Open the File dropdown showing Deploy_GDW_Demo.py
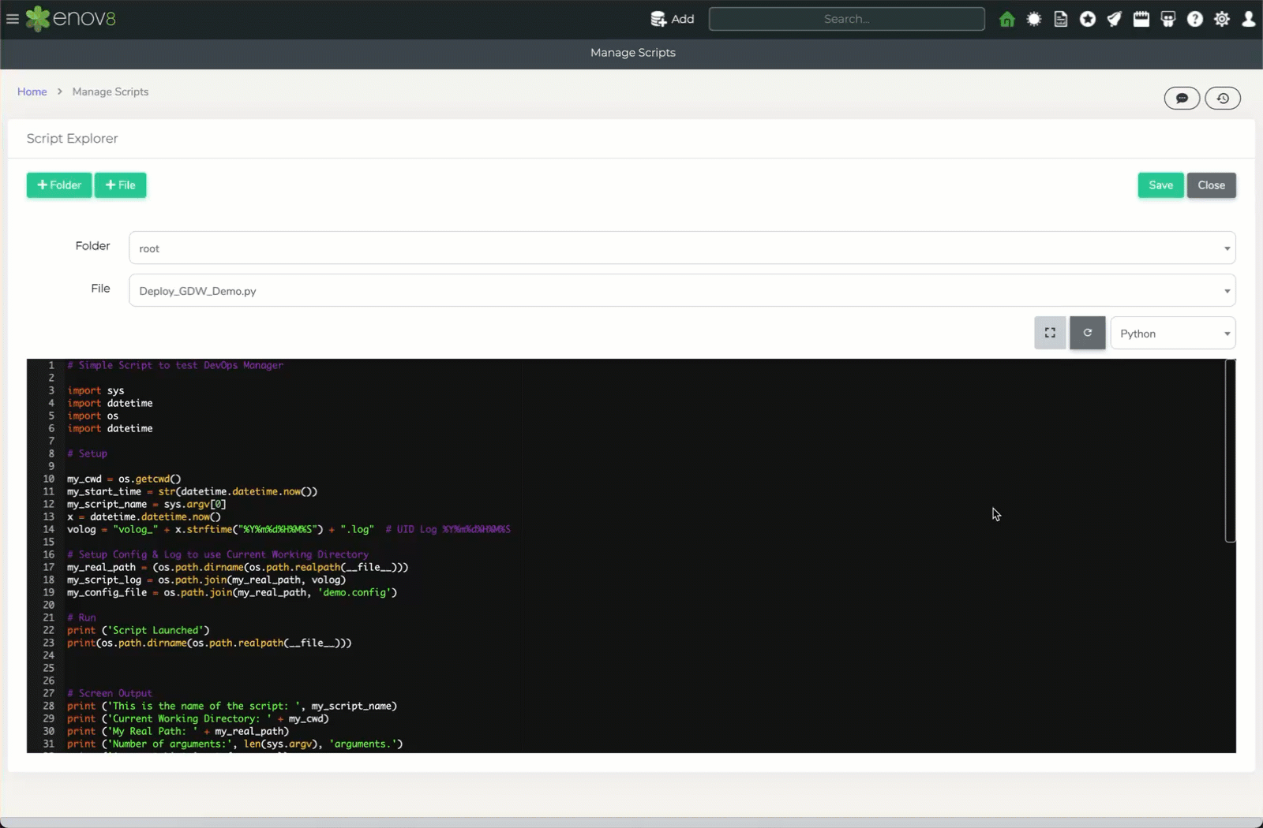The height and width of the screenshot is (828, 1263). click(682, 290)
